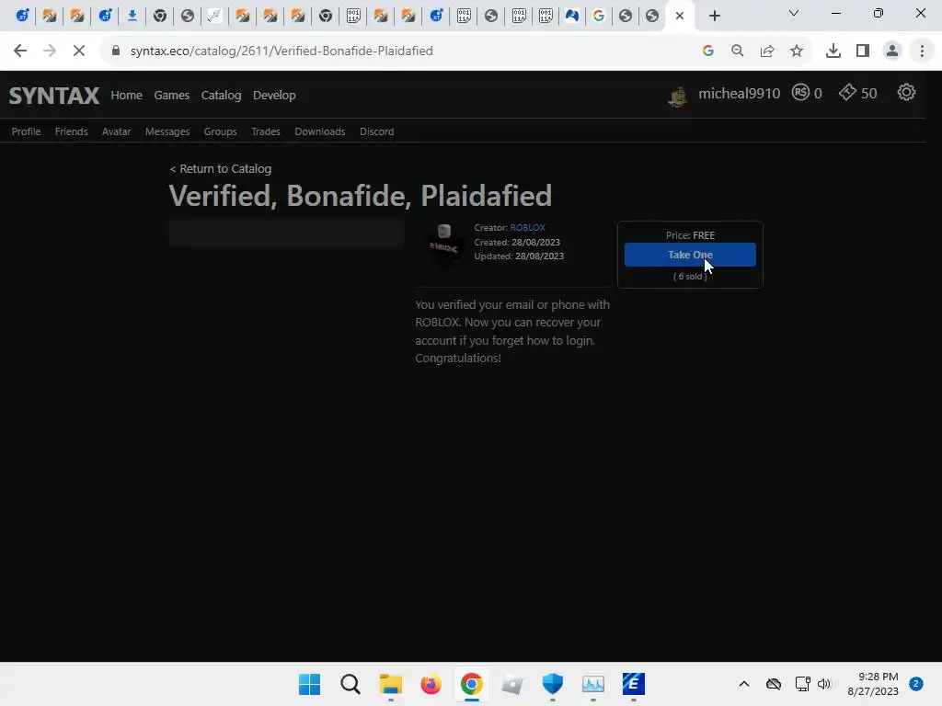Open the Messages link

[x=167, y=131]
